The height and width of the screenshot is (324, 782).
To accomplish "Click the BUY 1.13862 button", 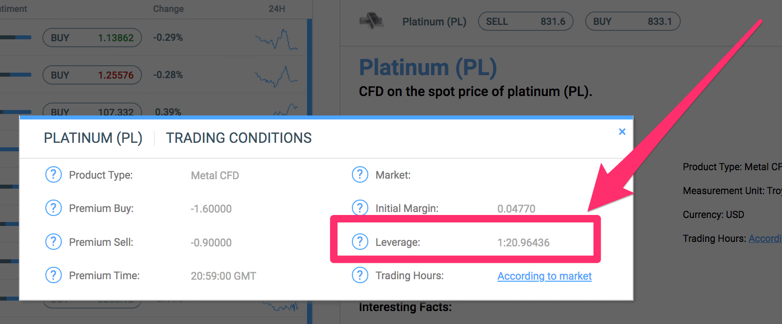I will pyautogui.click(x=92, y=38).
